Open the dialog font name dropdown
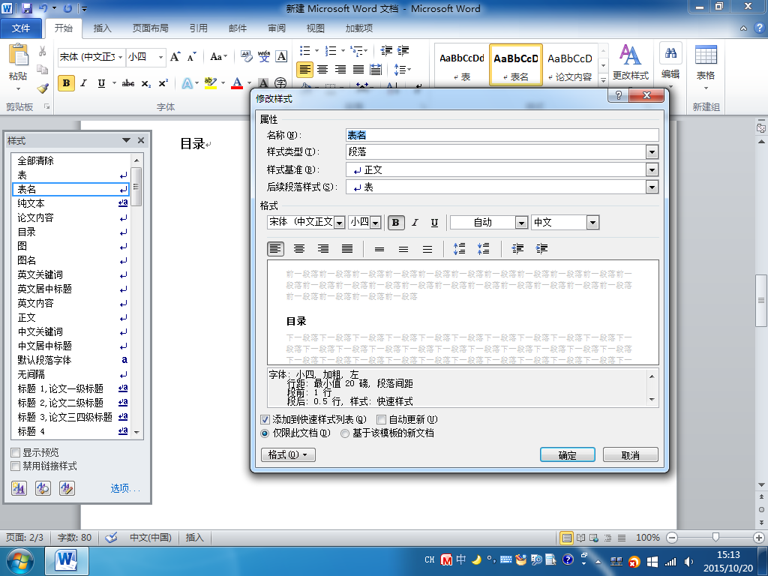 [x=339, y=223]
